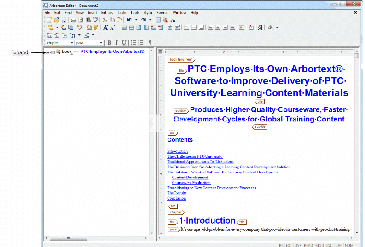365x247 pixels.
Task: Increase font size with the large A icon
Action: tap(105, 28)
